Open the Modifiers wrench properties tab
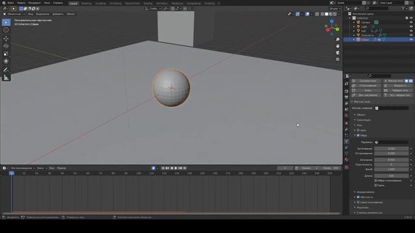 tap(346, 129)
